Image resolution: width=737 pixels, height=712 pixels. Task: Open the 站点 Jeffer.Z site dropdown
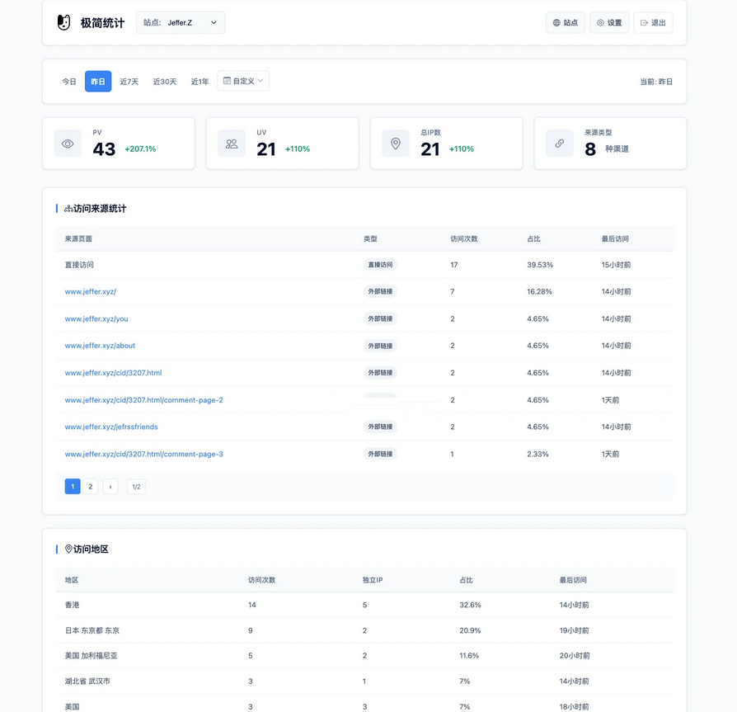click(x=181, y=23)
